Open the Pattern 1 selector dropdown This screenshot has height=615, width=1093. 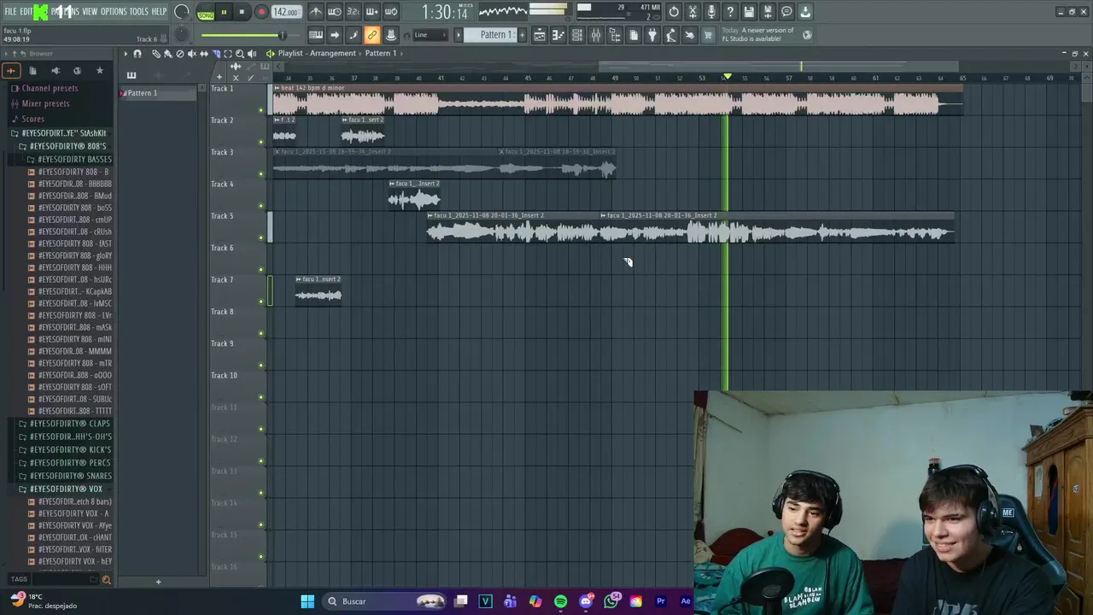click(491, 35)
